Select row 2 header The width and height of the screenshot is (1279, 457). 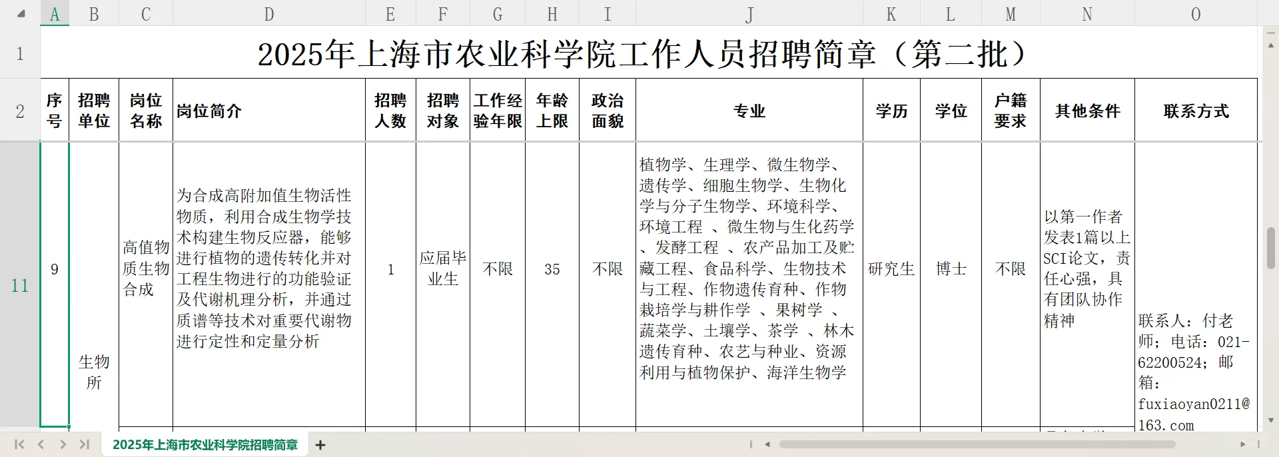click(x=20, y=111)
